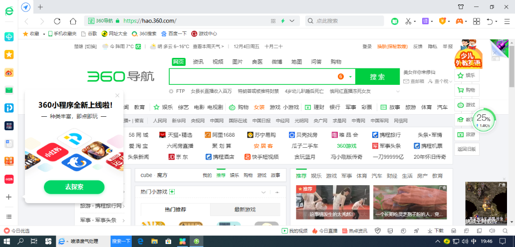The height and width of the screenshot is (247, 515).
Task: Expand the 热门小游戏 panel chevron
Action: tap(263, 192)
